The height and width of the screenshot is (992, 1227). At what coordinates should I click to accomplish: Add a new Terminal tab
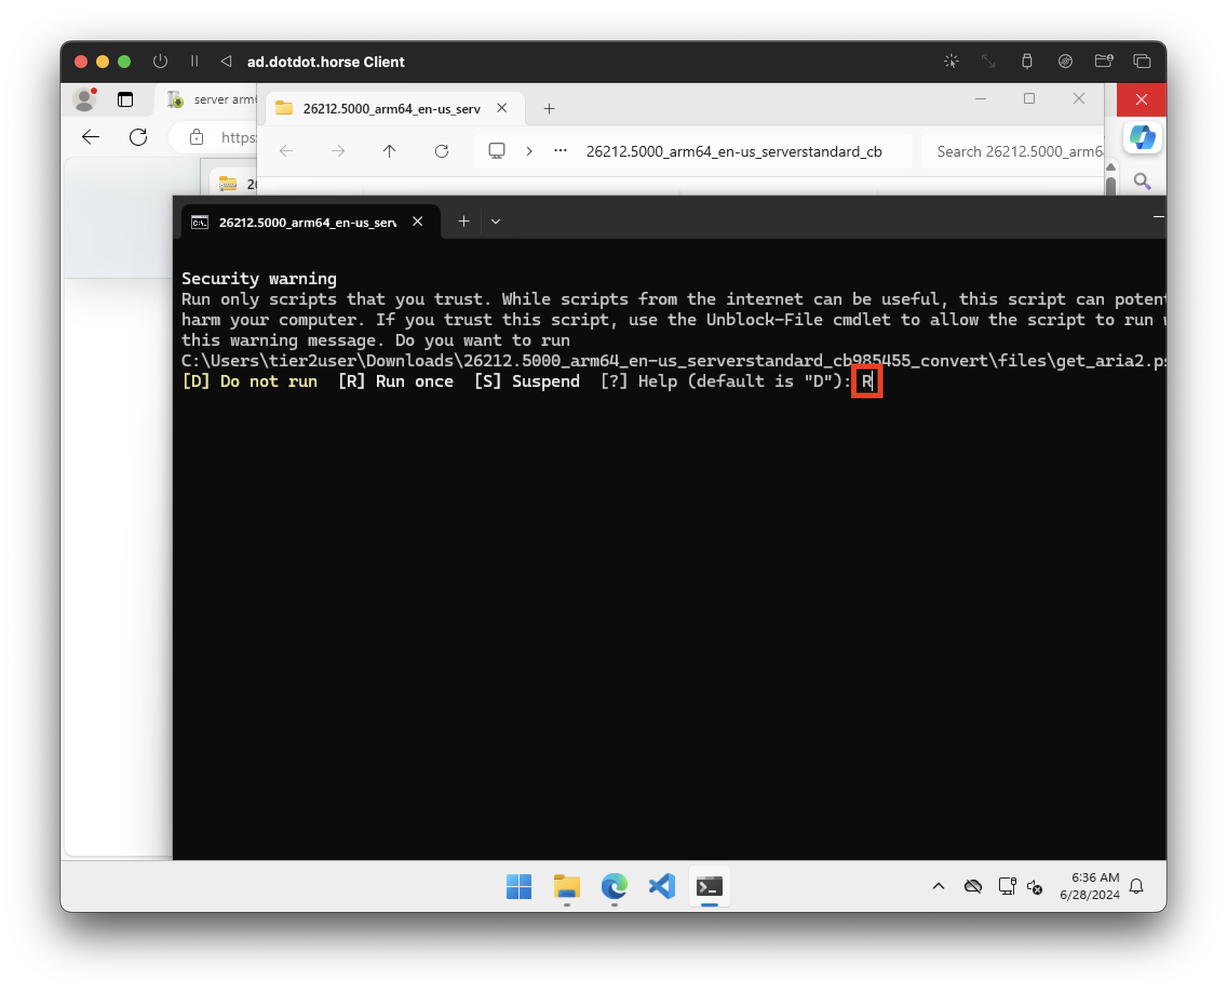coord(464,222)
